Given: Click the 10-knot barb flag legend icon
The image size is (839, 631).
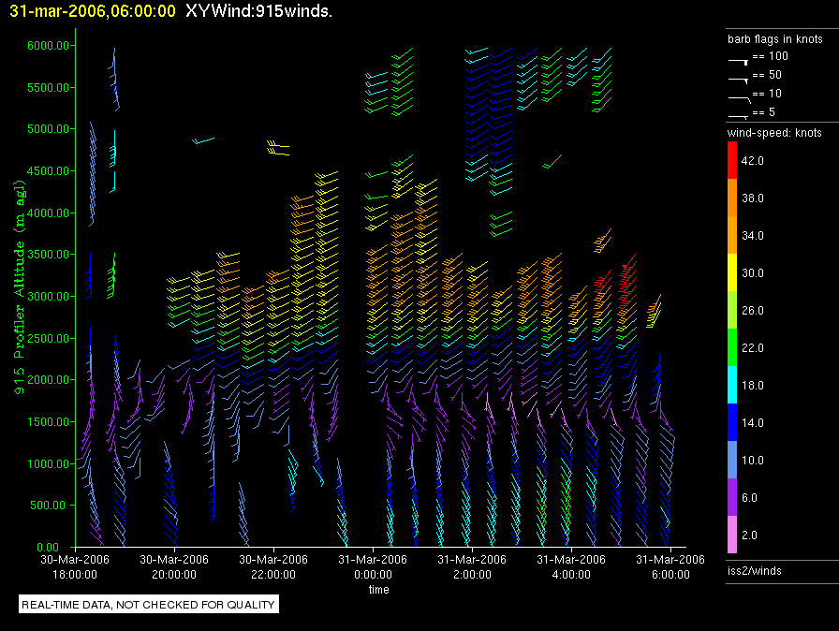Looking at the screenshot, I should point(740,99).
